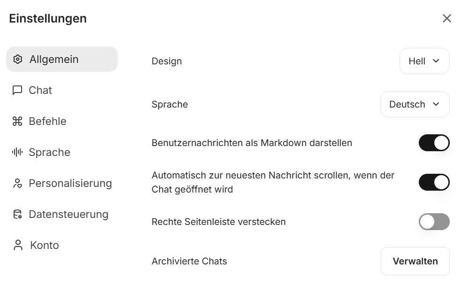Turn off automatic scroll to newest message

click(x=434, y=182)
